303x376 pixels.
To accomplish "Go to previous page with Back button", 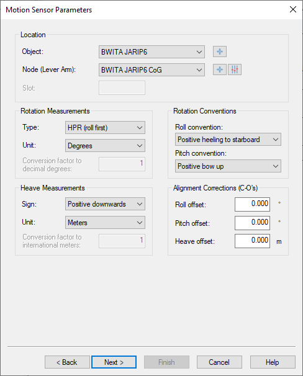I will click(67, 362).
